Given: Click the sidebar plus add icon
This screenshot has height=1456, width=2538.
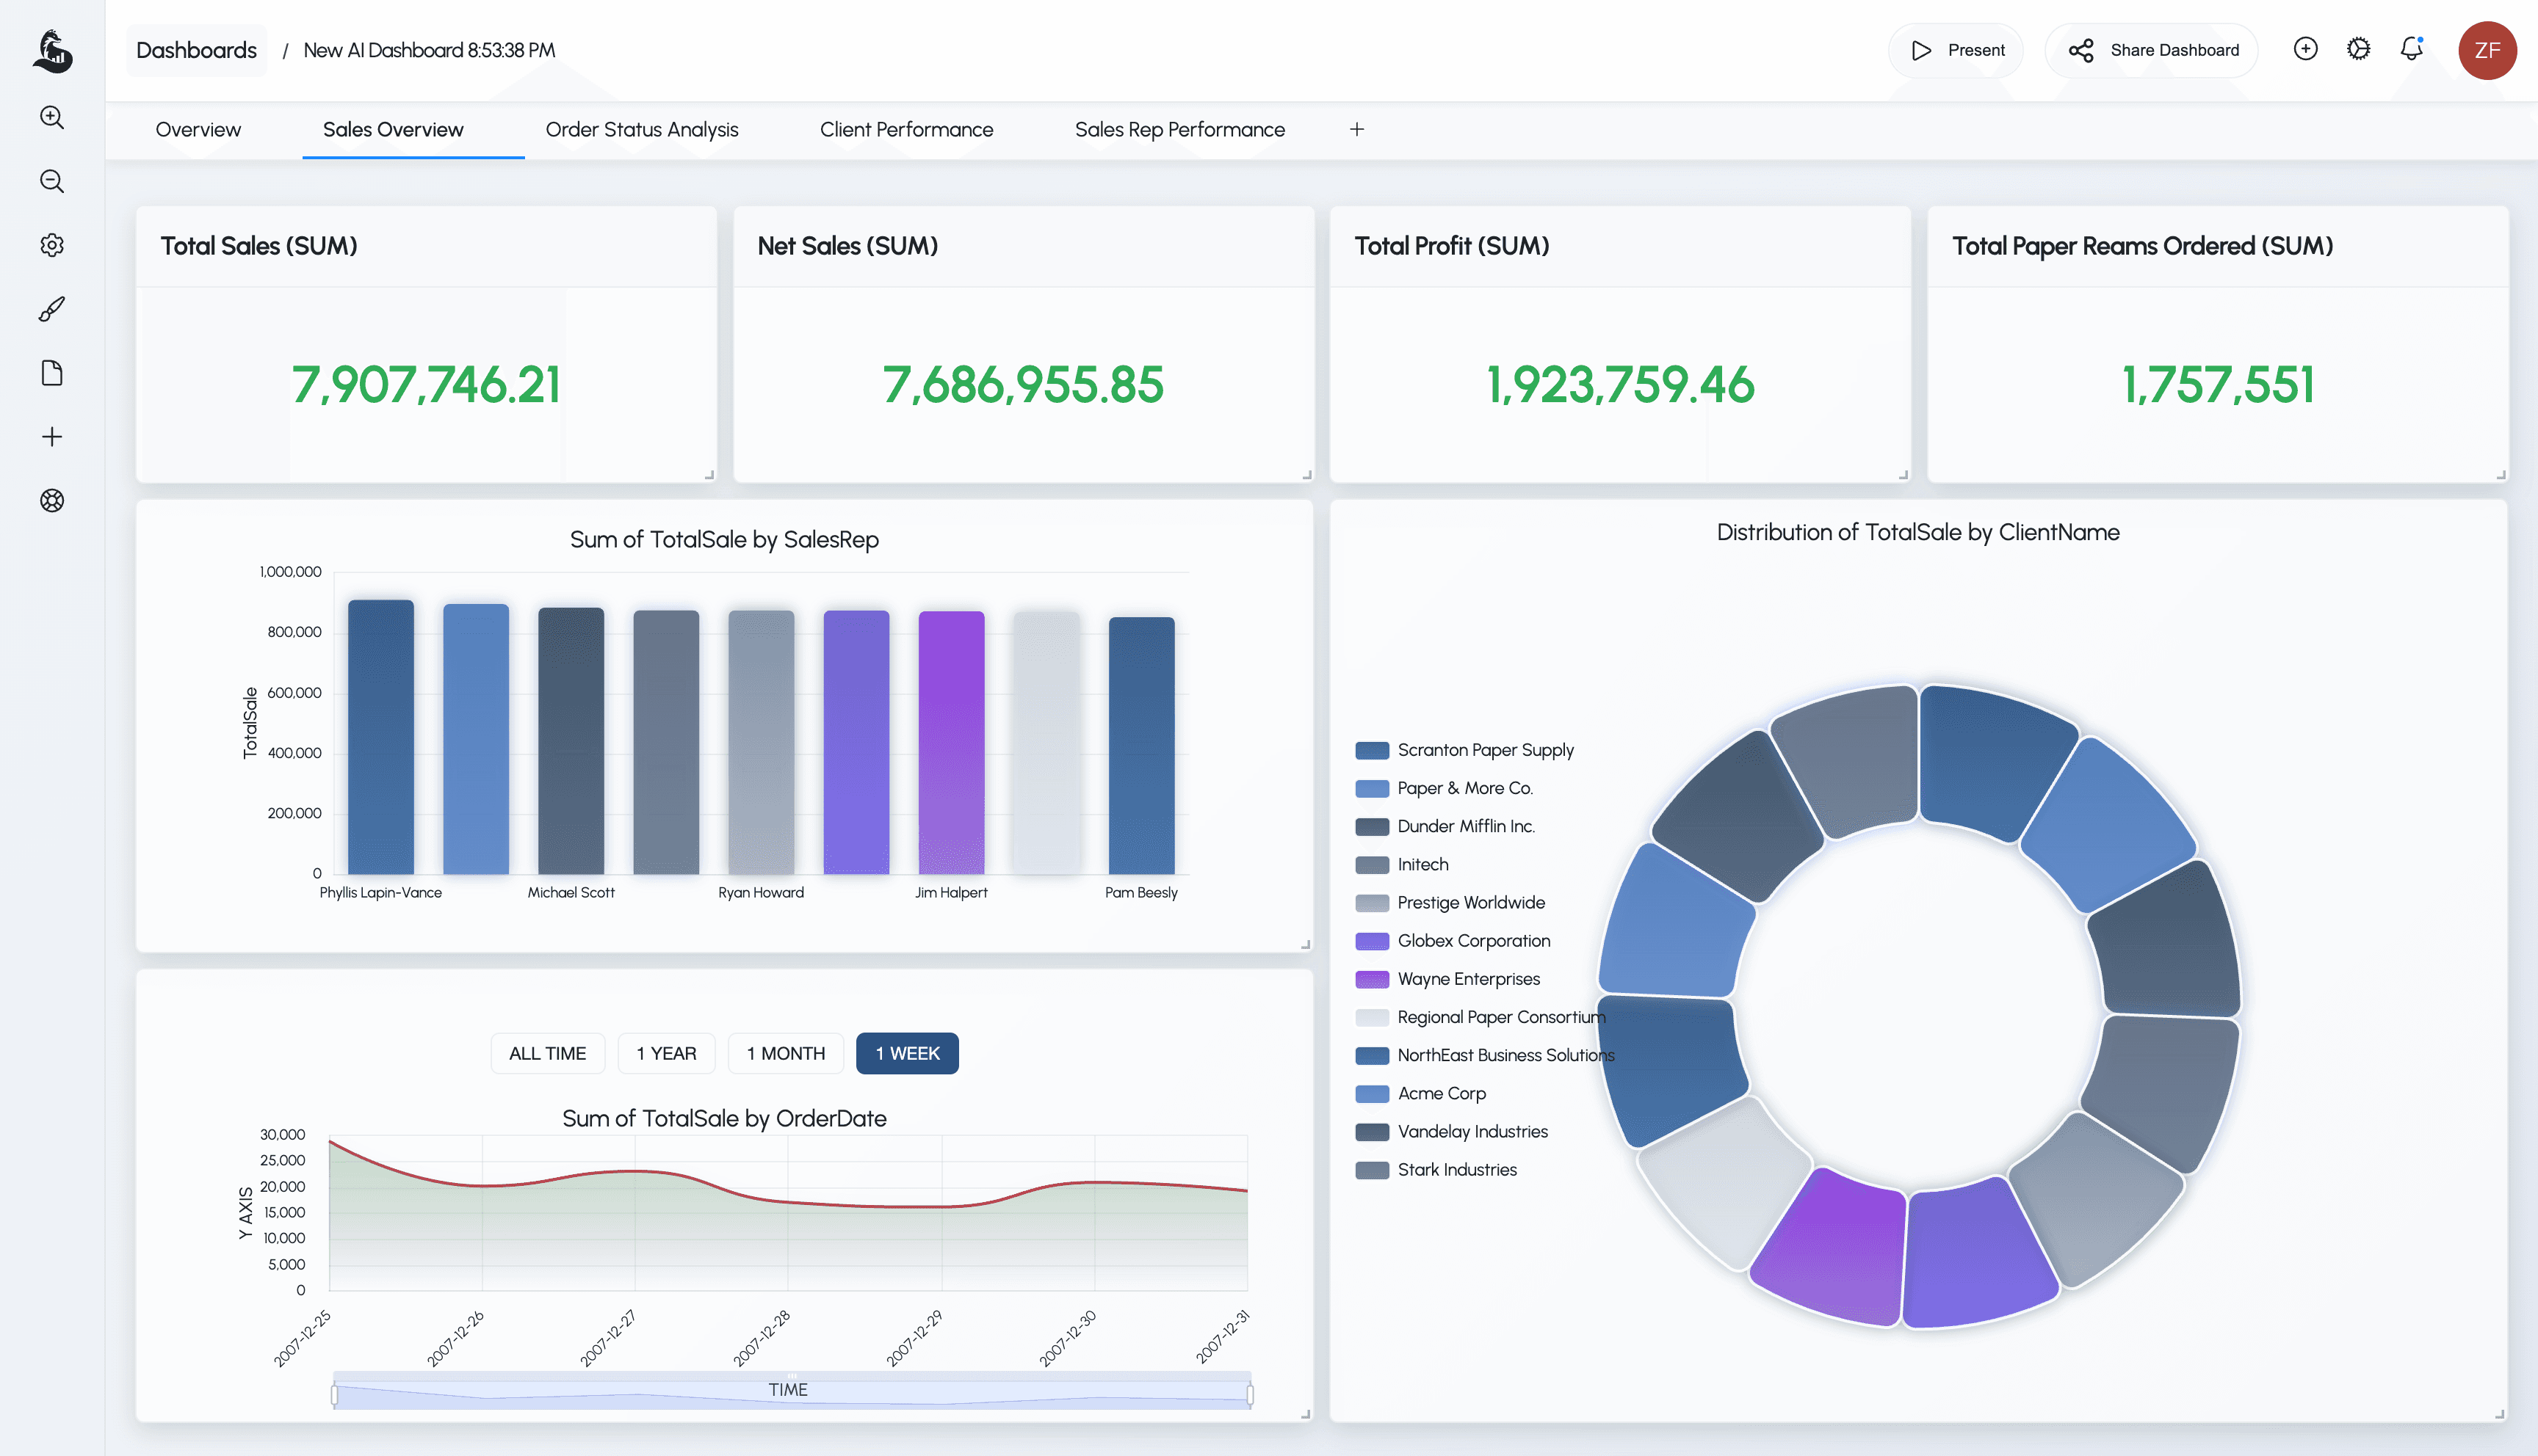Looking at the screenshot, I should coord(52,437).
